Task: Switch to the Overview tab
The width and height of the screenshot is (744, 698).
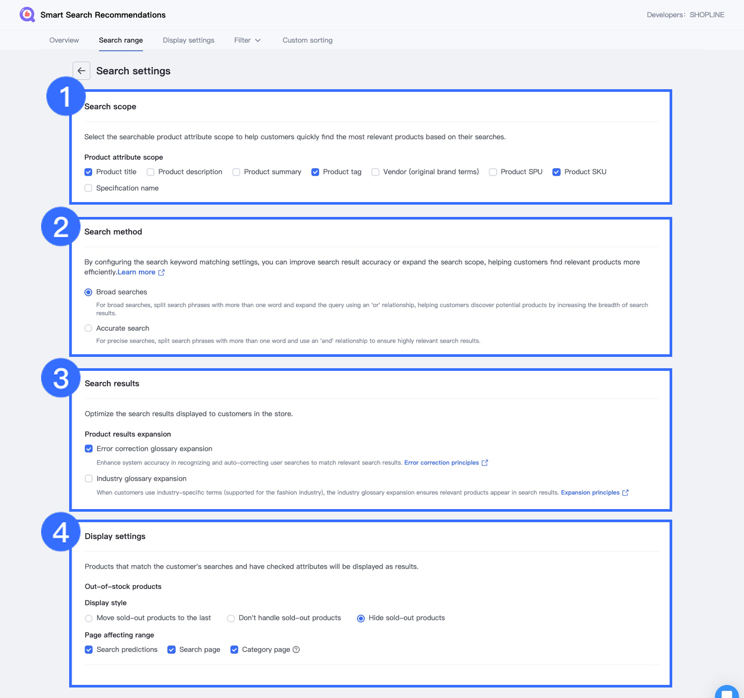Action: pos(64,40)
